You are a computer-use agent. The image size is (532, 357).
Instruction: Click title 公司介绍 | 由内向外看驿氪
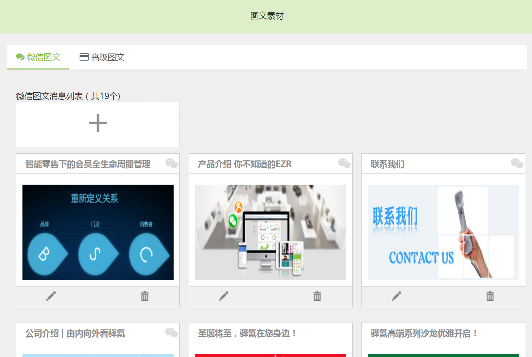pos(75,333)
